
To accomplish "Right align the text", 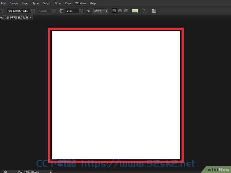I will point(126,11).
